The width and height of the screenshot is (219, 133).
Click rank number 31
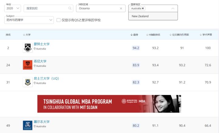pyautogui.click(x=8, y=82)
